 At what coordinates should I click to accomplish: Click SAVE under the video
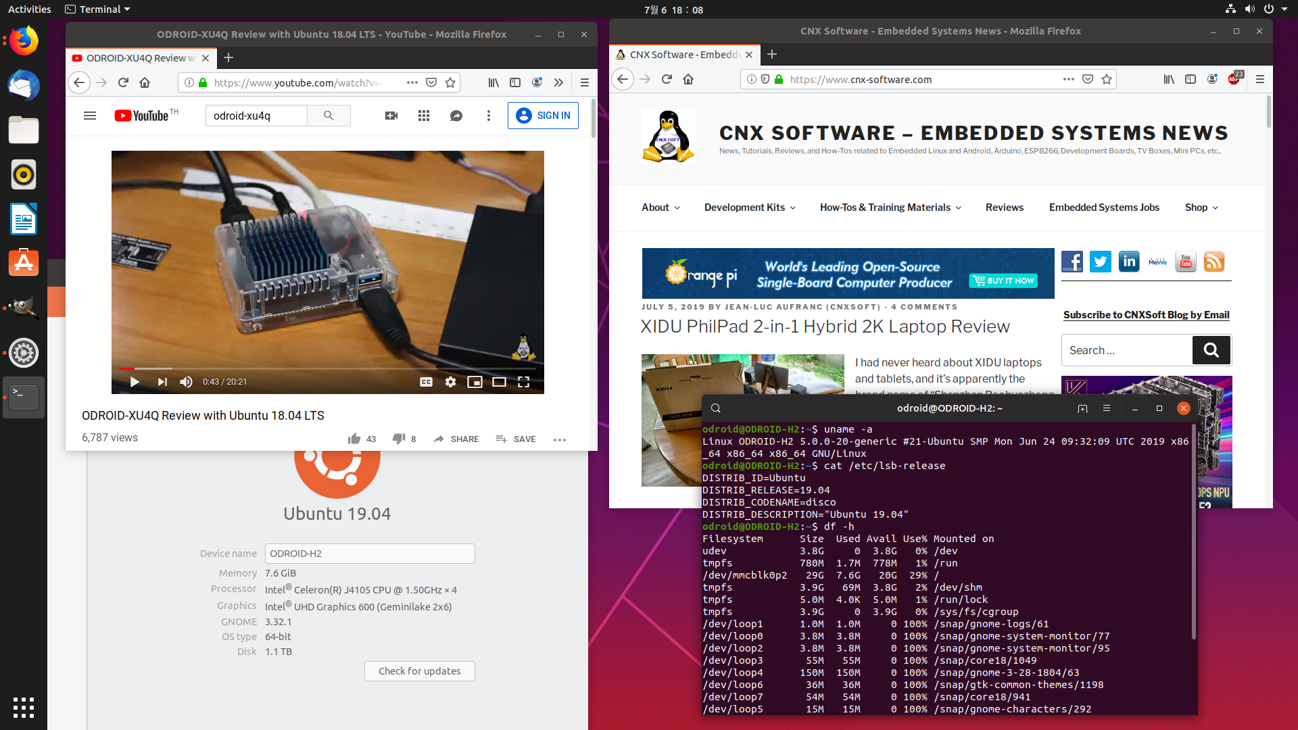point(516,439)
